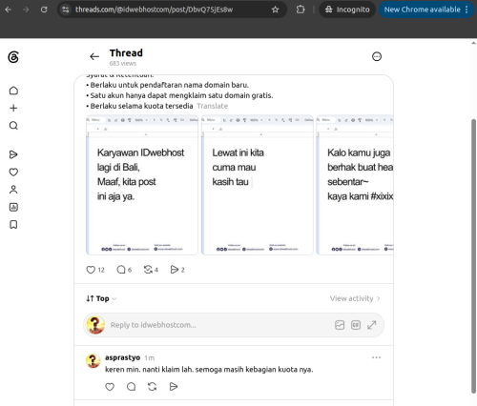Click the Threads logo icon
The width and height of the screenshot is (477, 406).
click(13, 57)
